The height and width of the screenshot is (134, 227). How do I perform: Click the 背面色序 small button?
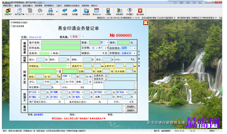tap(106, 79)
